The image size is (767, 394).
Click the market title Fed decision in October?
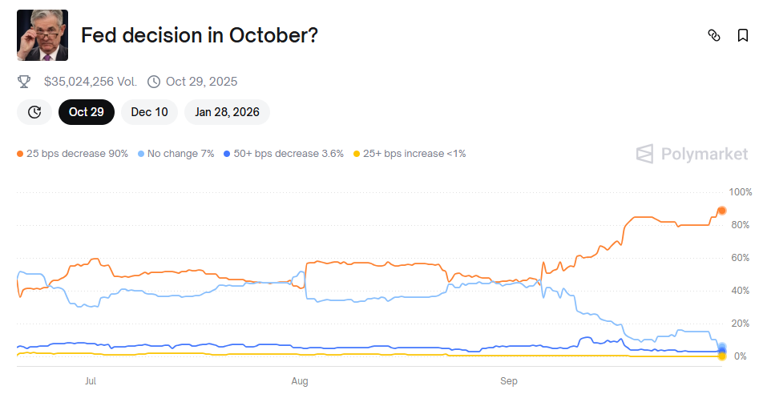click(x=200, y=36)
